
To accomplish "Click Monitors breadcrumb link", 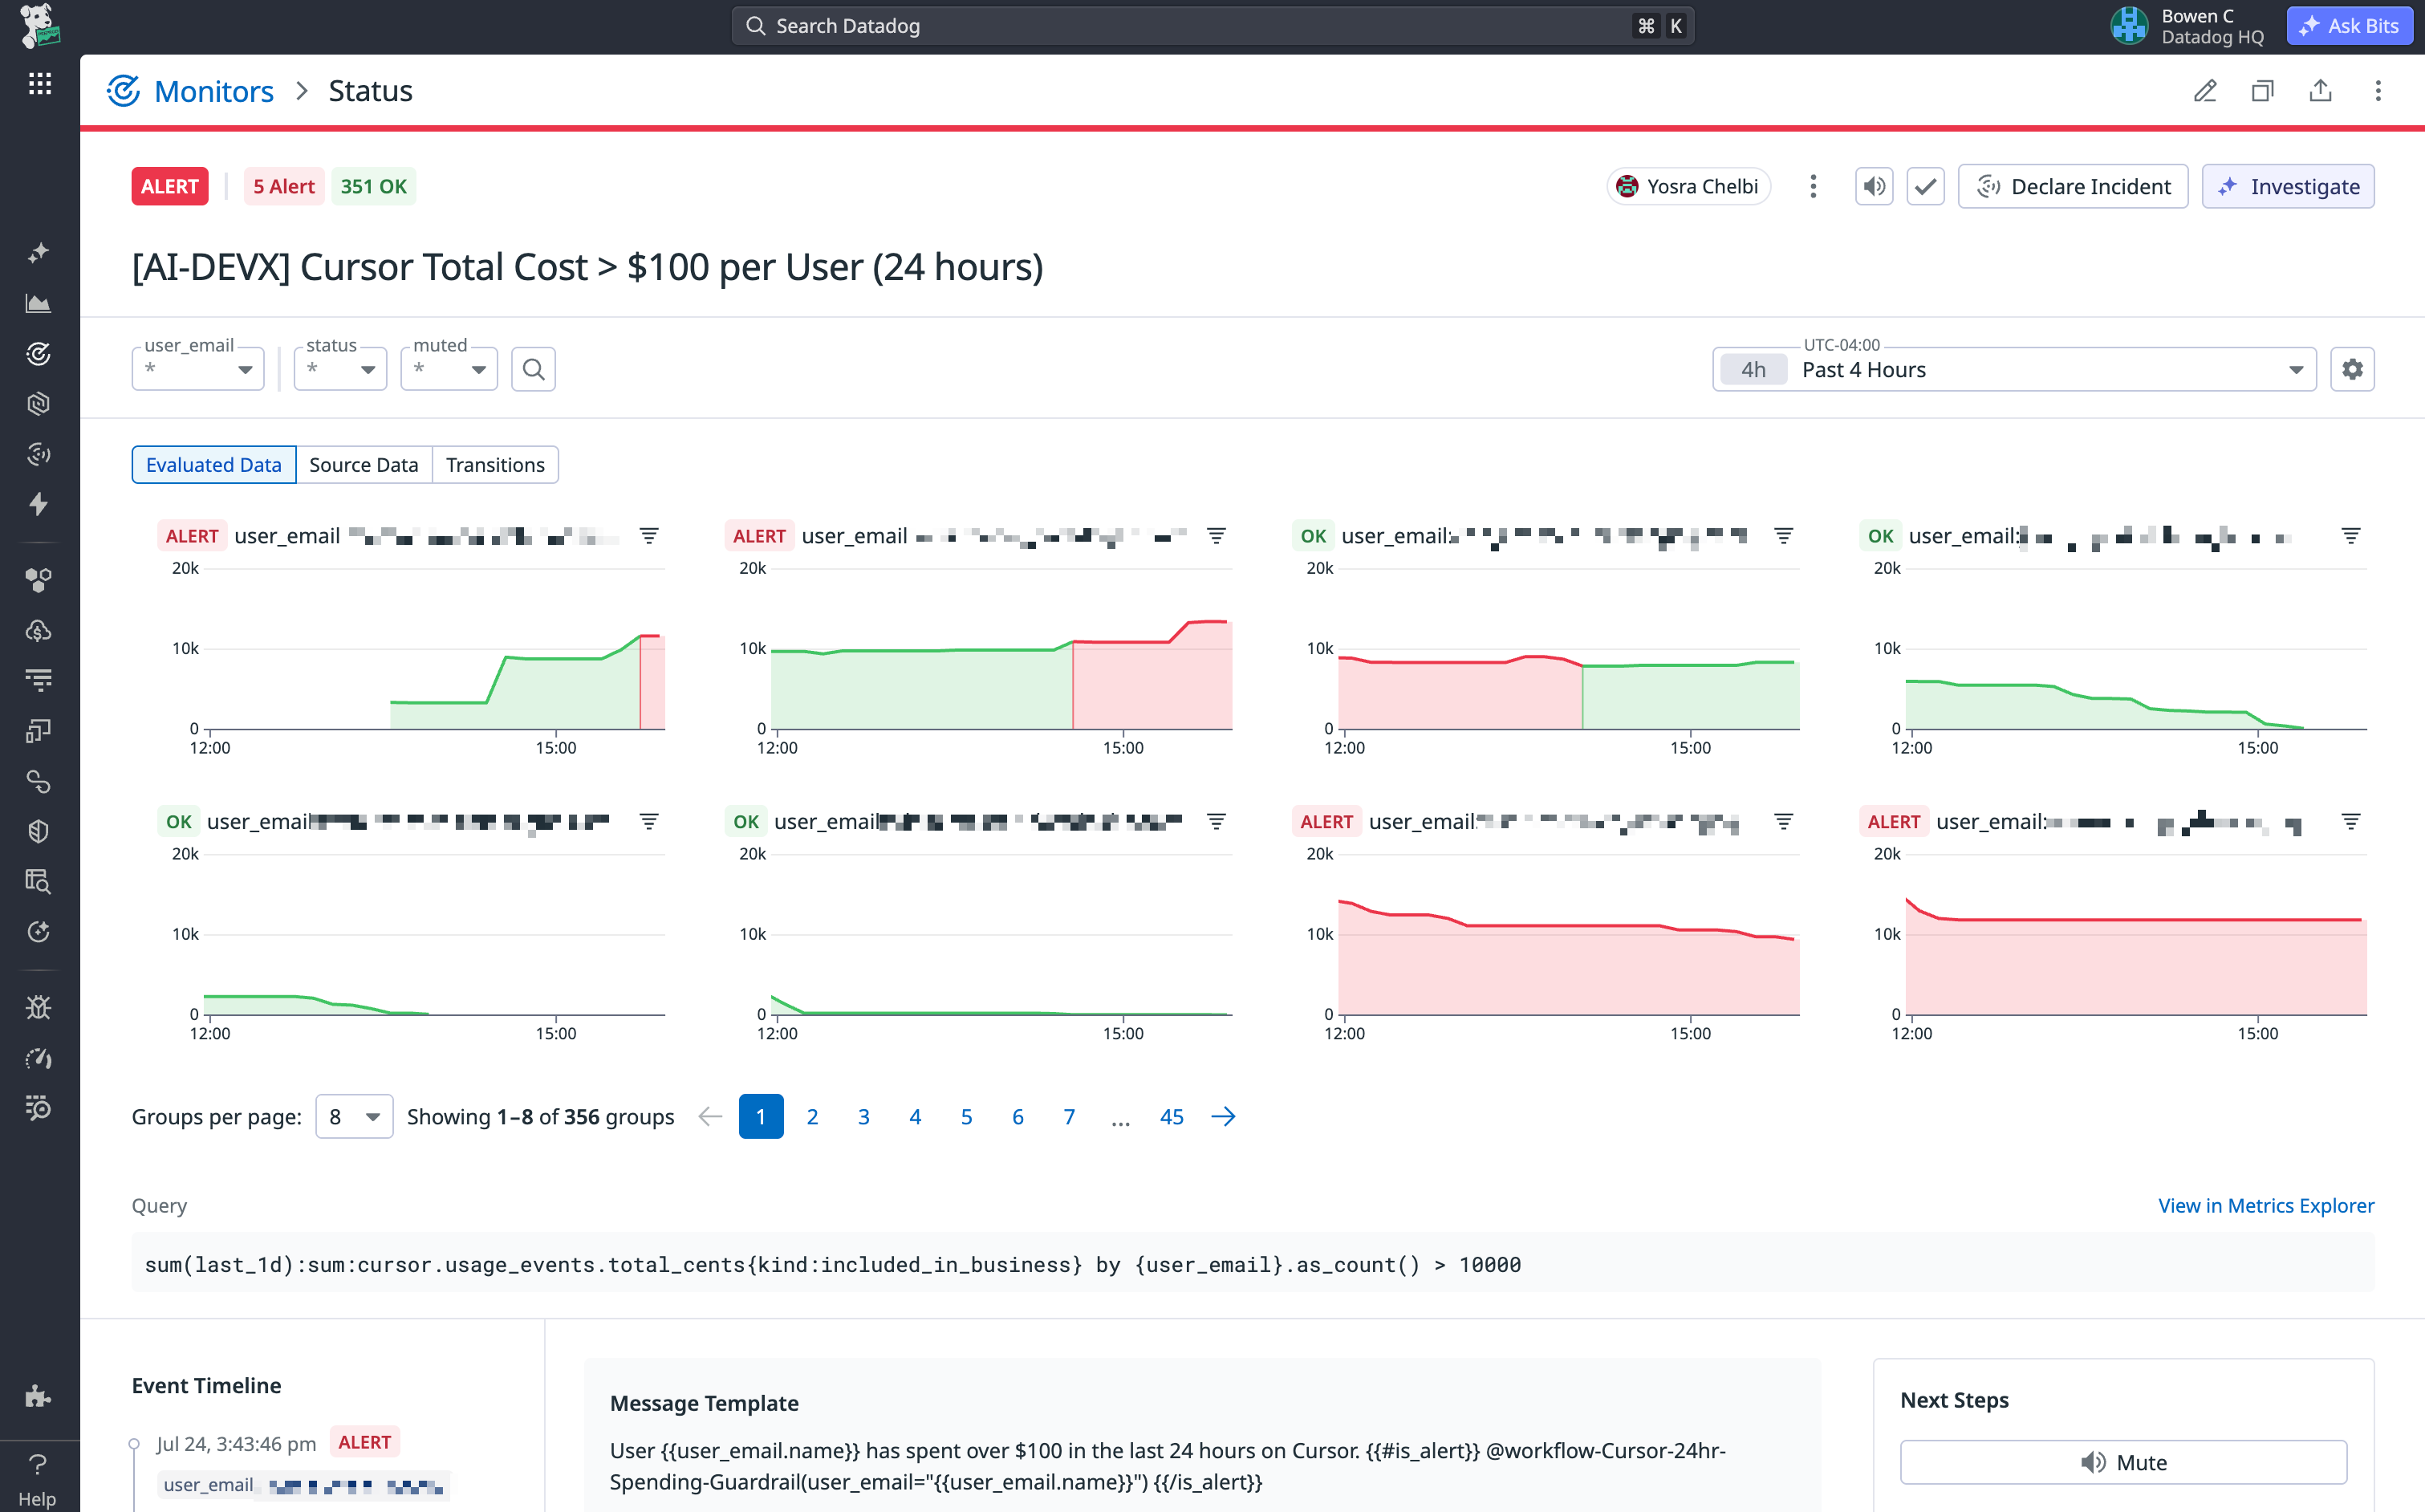I will (214, 91).
